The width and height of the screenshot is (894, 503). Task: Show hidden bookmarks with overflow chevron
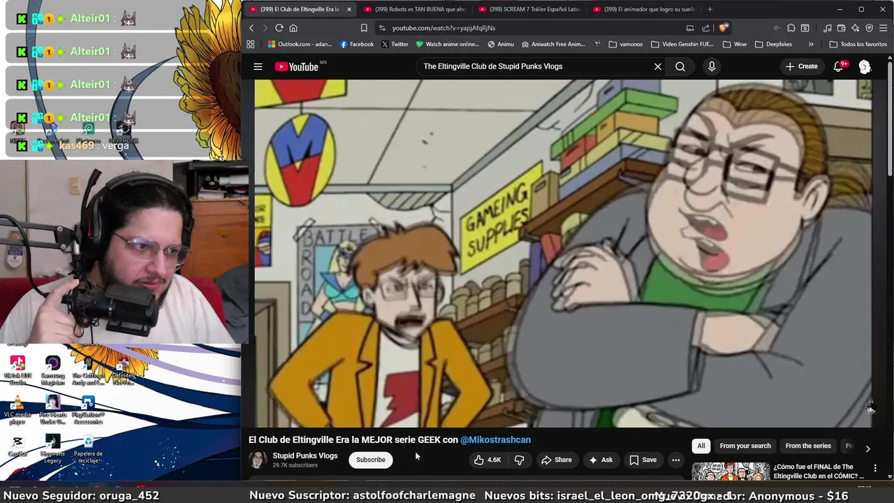tap(811, 44)
